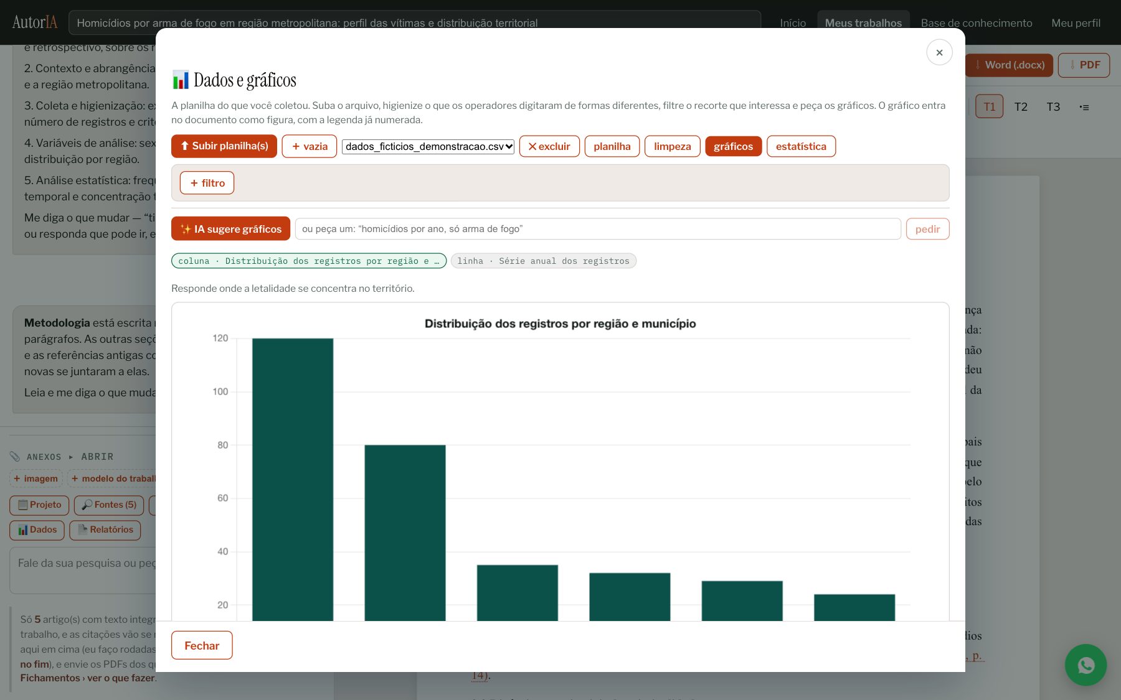Screen dimensions: 1121x700
Task: Click the Fechar button
Action: (x=202, y=645)
